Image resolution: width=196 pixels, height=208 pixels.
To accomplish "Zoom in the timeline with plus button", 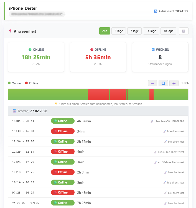I will point(174,83).
